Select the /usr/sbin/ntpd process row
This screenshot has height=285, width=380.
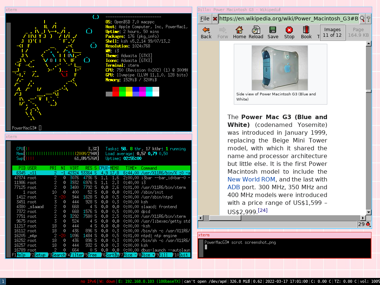pyautogui.click(x=101, y=197)
